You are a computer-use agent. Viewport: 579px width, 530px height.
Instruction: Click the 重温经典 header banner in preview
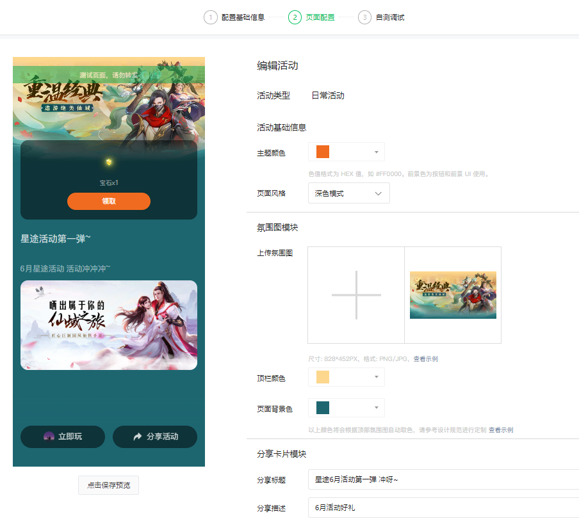(x=109, y=99)
